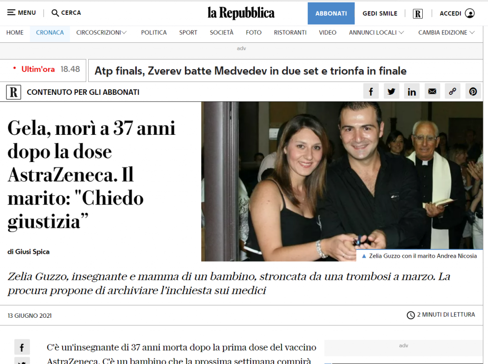The width and height of the screenshot is (488, 364).
Task: Share article on LinkedIn
Action: [x=412, y=91]
